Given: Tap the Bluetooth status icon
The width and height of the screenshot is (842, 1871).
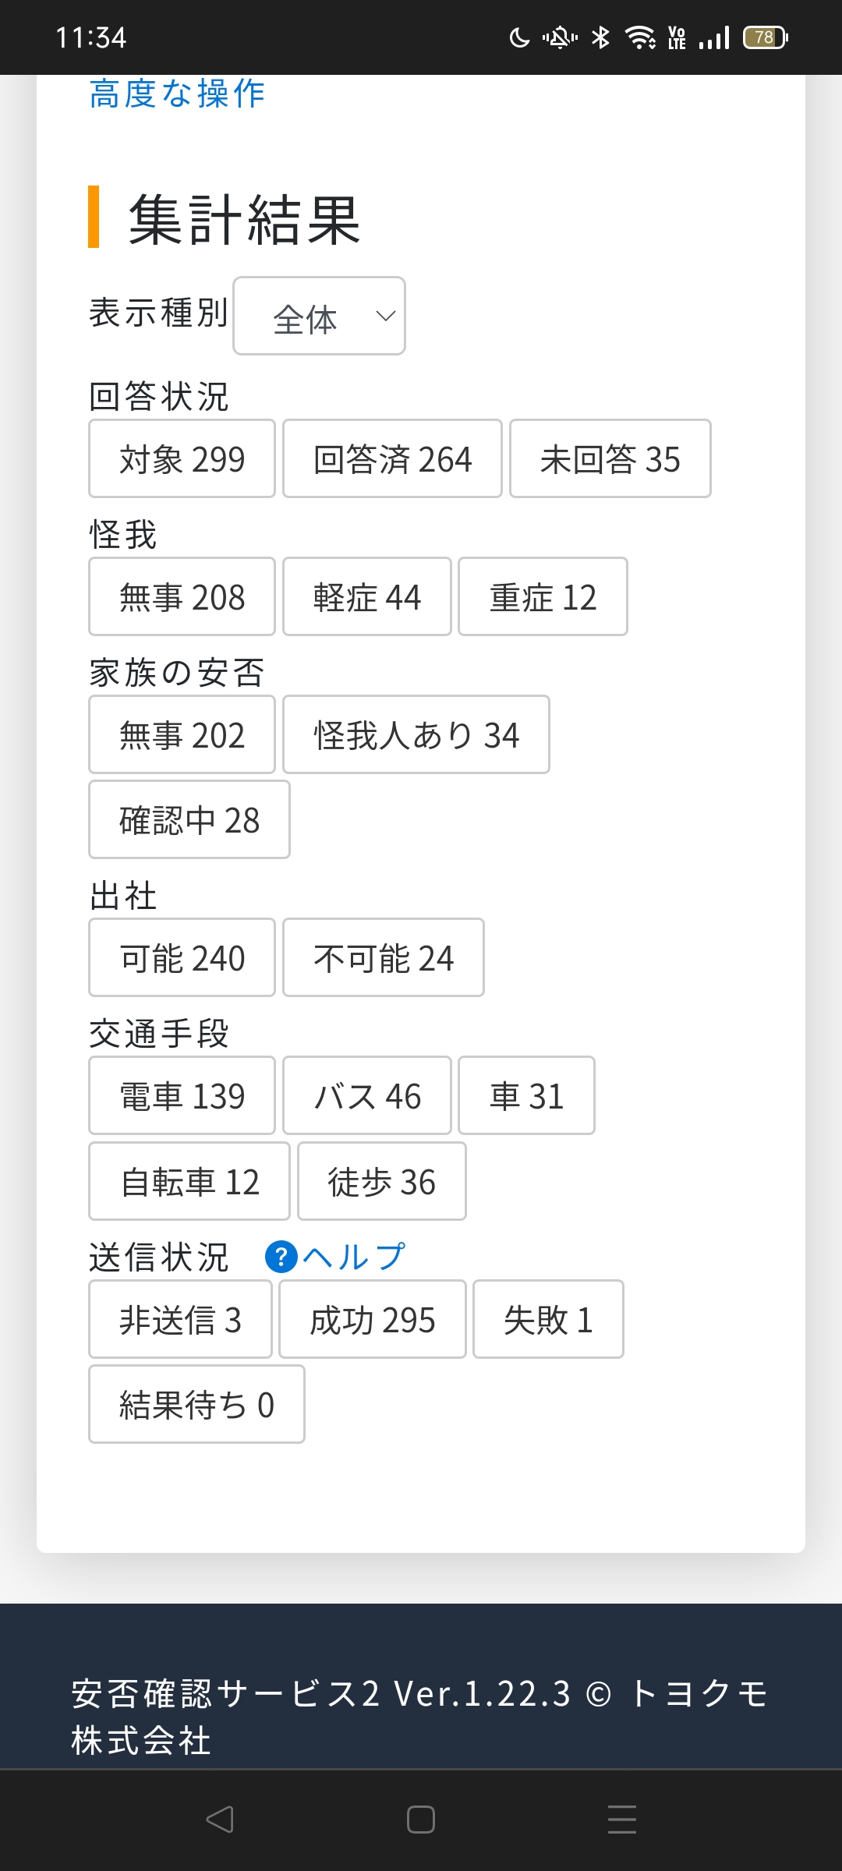Looking at the screenshot, I should click(x=600, y=37).
